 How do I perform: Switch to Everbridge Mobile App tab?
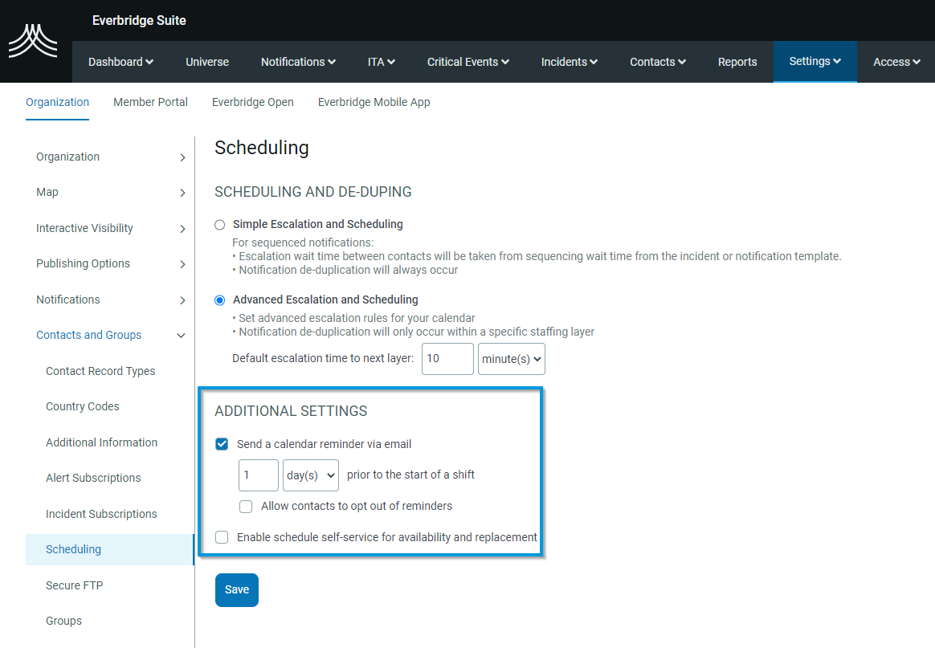374,102
